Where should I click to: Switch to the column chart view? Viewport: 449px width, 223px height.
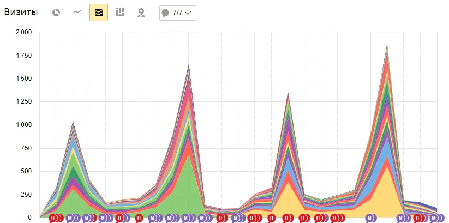pyautogui.click(x=120, y=13)
